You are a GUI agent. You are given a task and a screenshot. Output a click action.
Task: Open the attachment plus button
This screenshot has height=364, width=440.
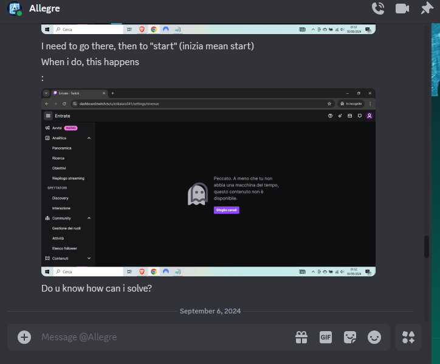click(x=24, y=337)
